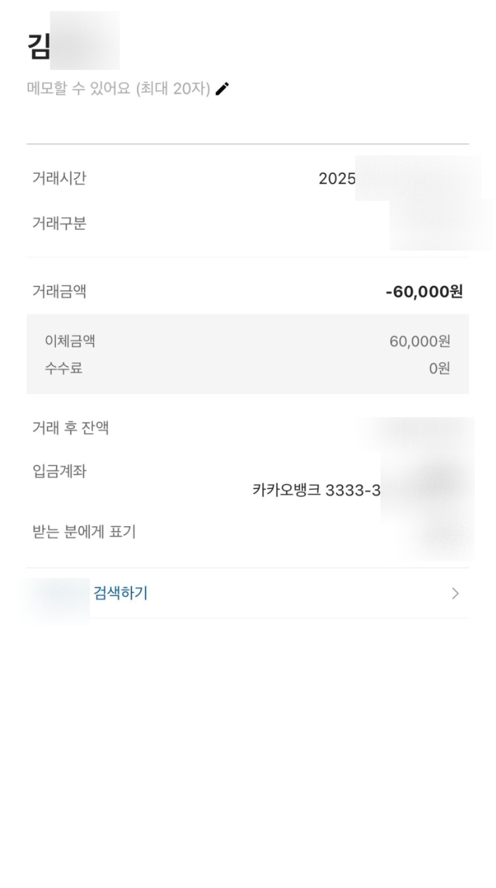
Task: Select the 이체금액 label
Action: click(x=70, y=341)
